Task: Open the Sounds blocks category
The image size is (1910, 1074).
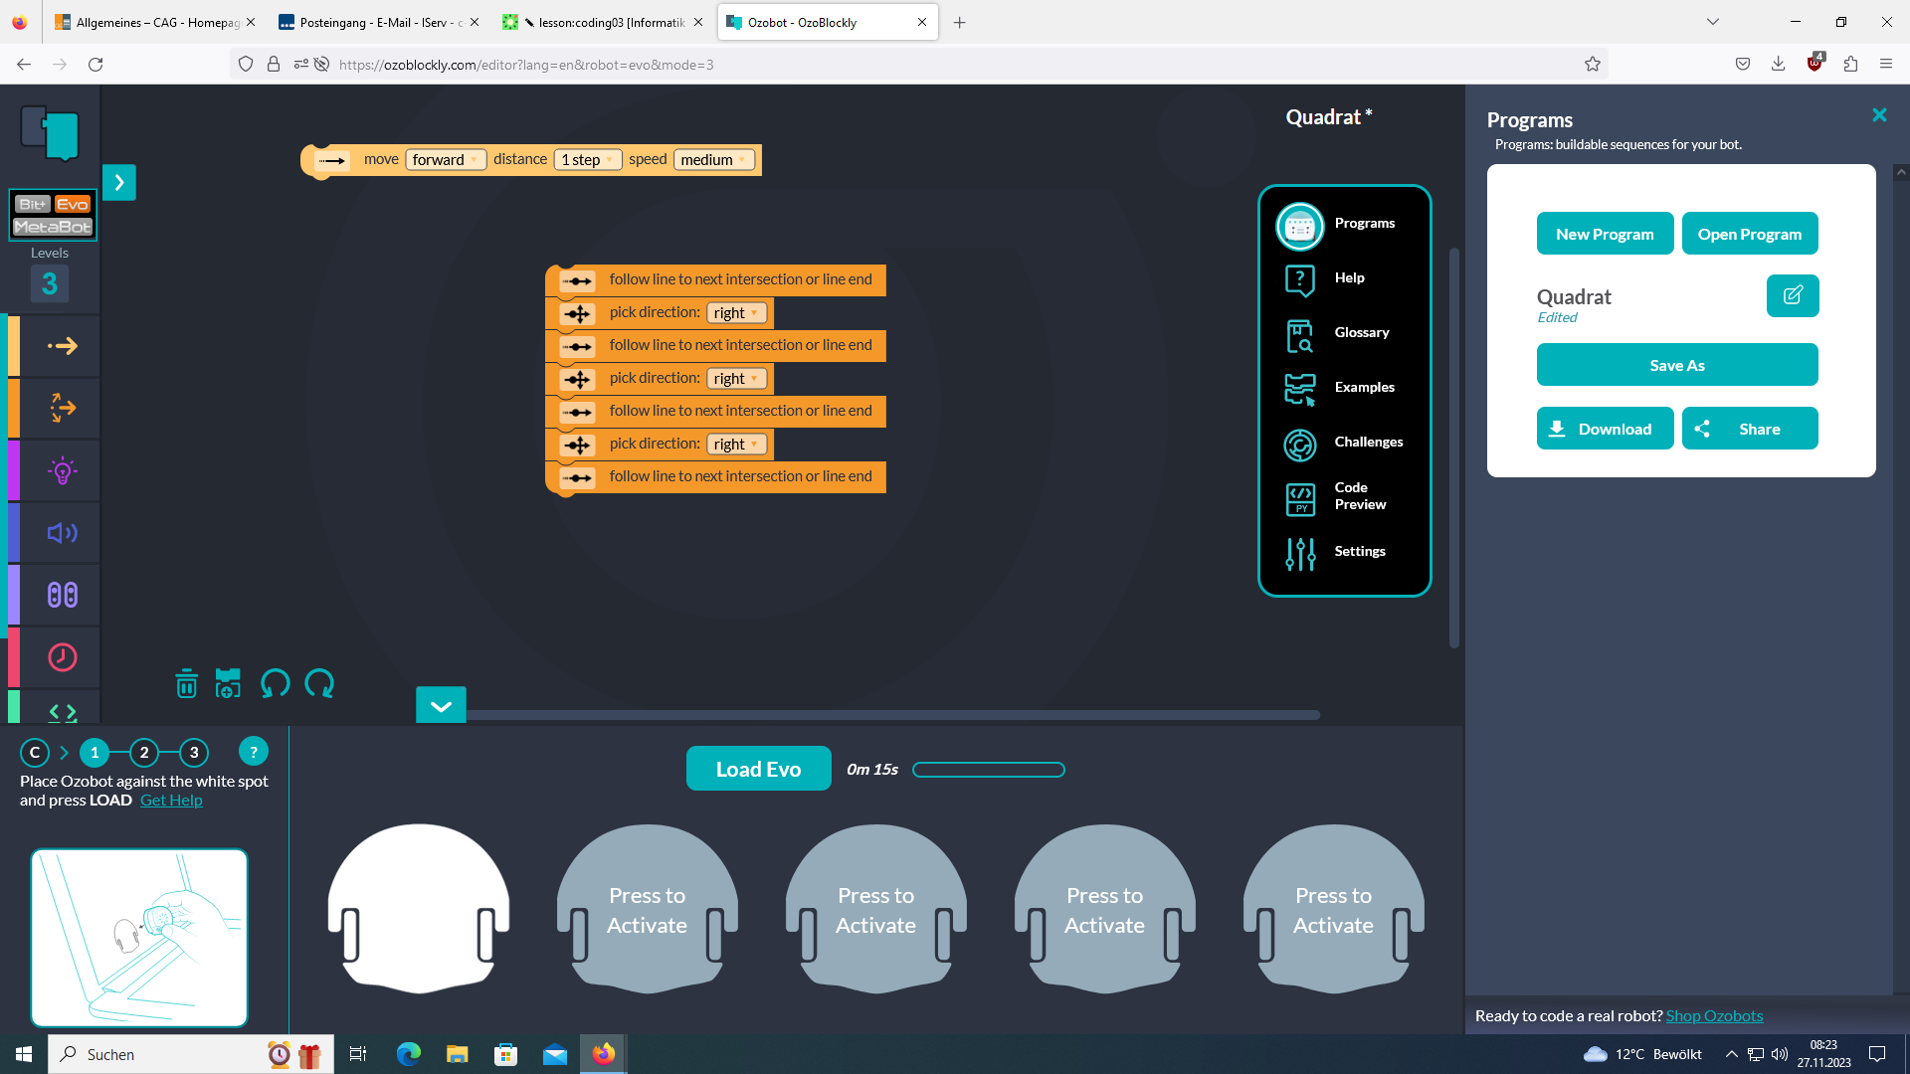Action: coord(62,533)
